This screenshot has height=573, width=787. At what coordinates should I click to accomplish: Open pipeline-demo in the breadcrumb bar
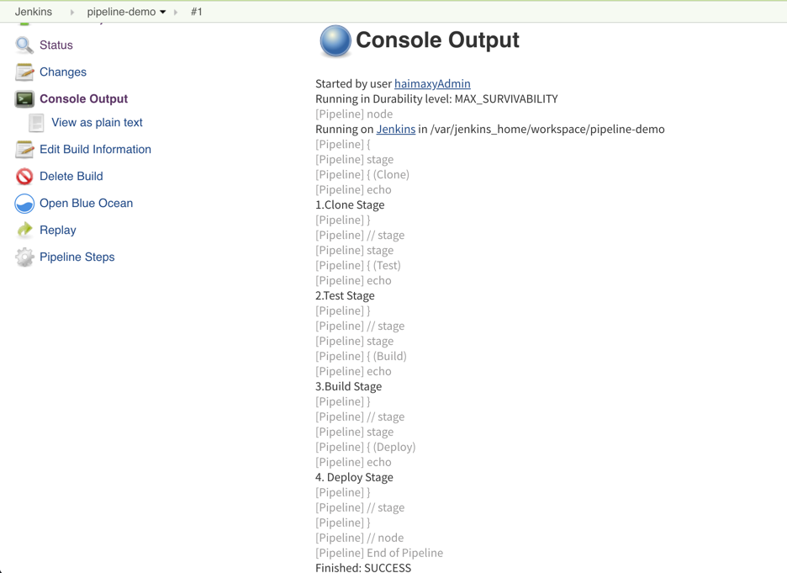point(121,12)
